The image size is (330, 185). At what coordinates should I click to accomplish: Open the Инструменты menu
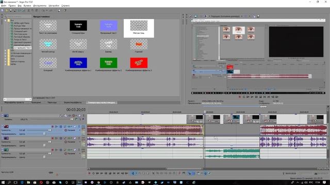[40, 6]
